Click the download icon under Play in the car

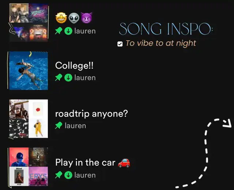(x=68, y=175)
